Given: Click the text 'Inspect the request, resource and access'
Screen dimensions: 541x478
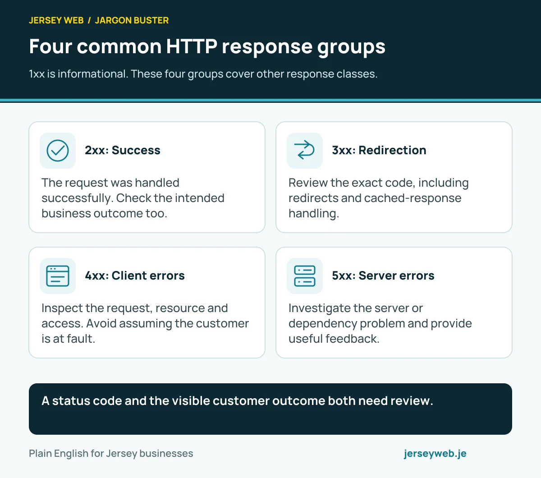Looking at the screenshot, I should (145, 323).
